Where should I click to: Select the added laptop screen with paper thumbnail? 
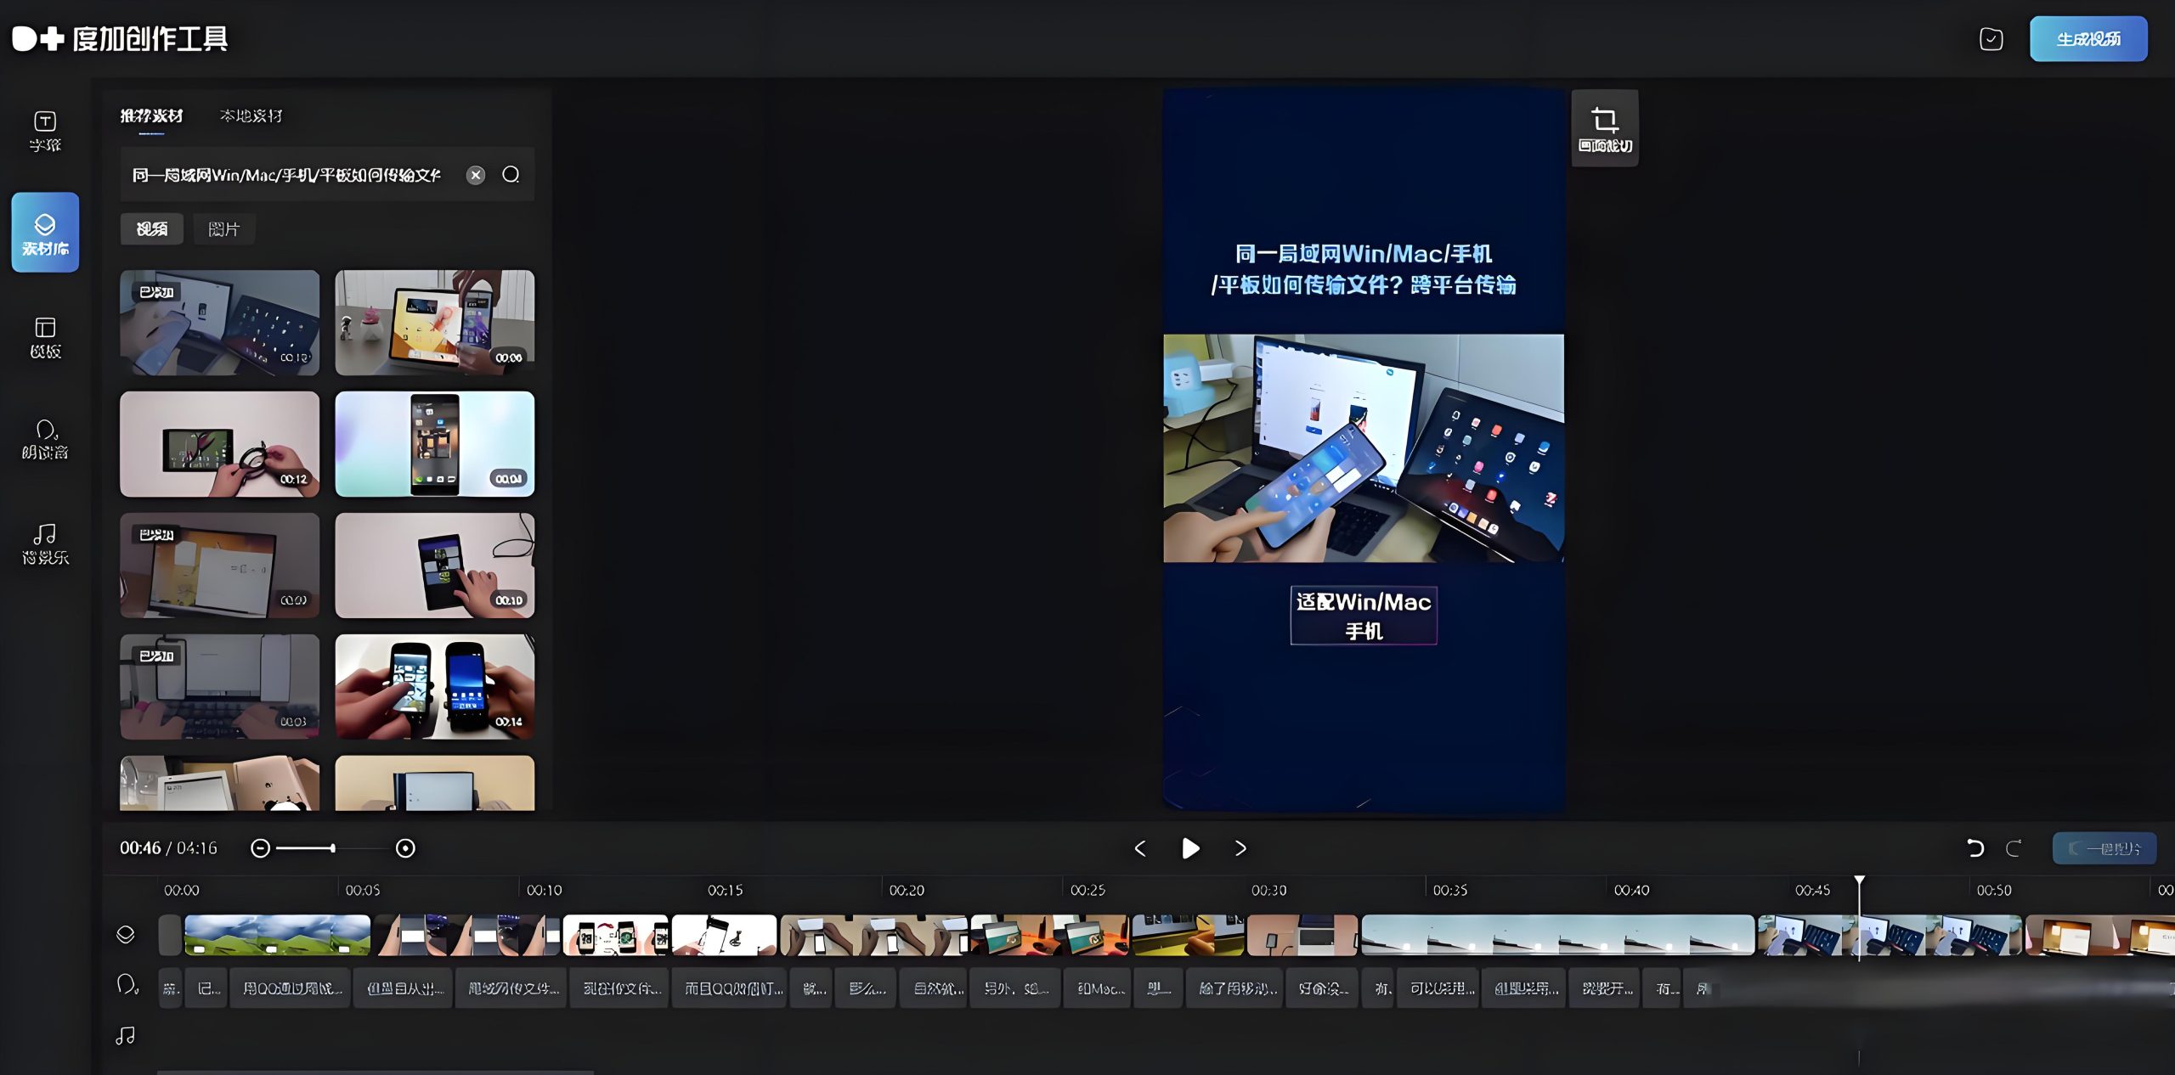point(219,566)
